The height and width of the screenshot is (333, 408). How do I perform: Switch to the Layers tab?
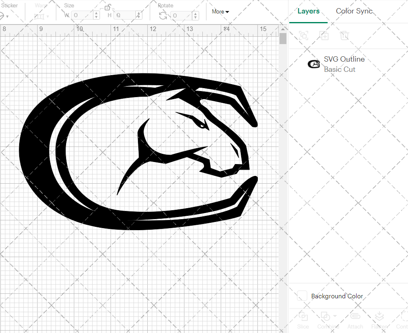click(x=308, y=11)
